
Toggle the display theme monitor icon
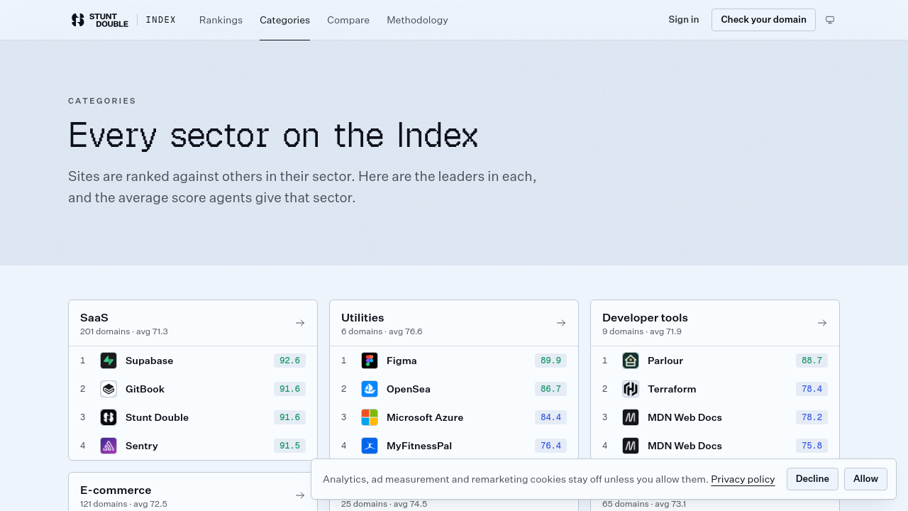tap(830, 20)
